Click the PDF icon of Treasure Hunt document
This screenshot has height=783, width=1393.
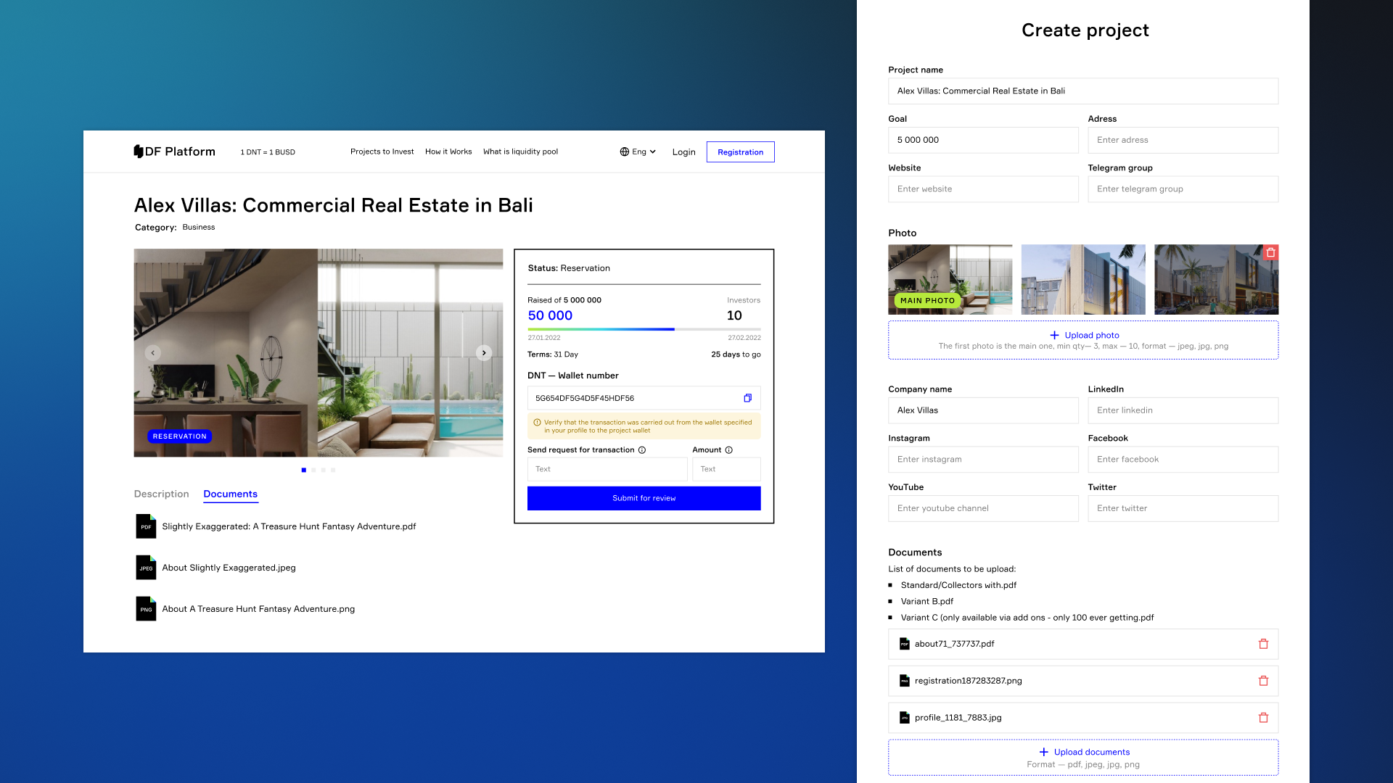click(x=146, y=526)
